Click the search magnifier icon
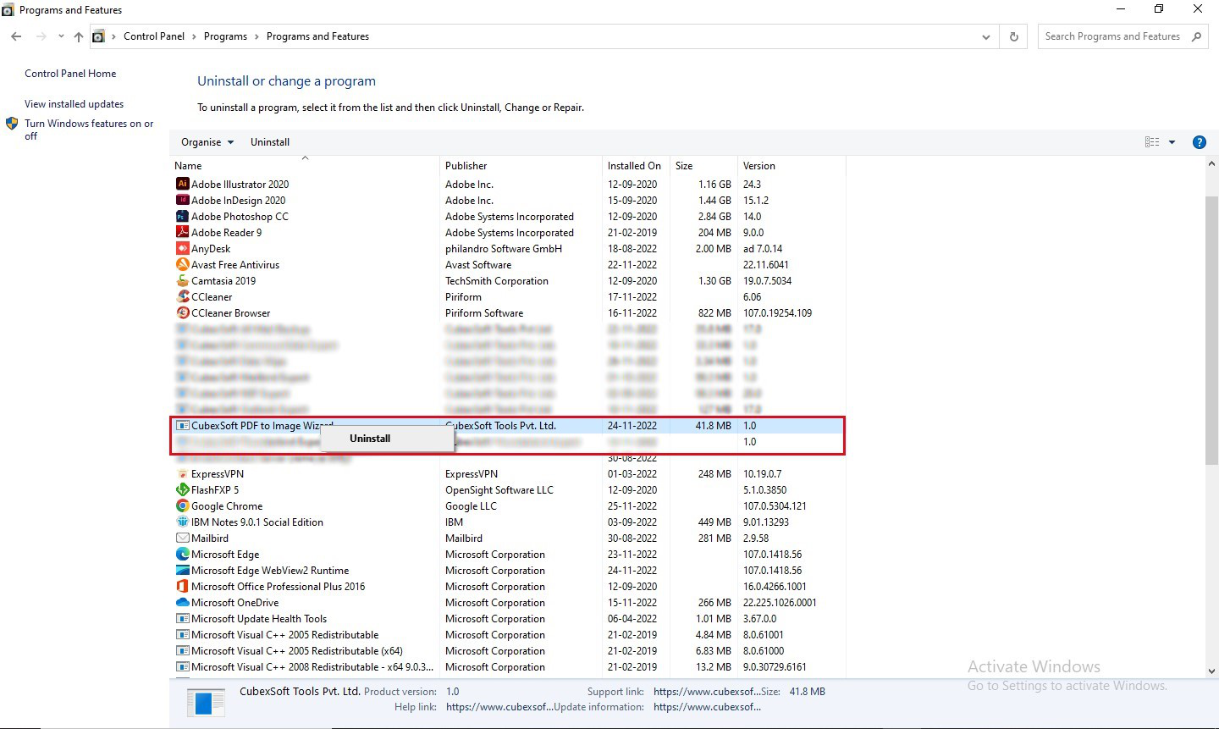This screenshot has width=1219, height=729. point(1196,36)
